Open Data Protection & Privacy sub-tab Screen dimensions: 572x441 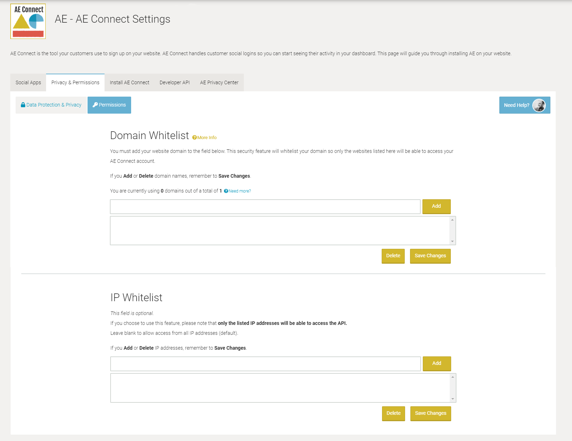[x=51, y=105]
